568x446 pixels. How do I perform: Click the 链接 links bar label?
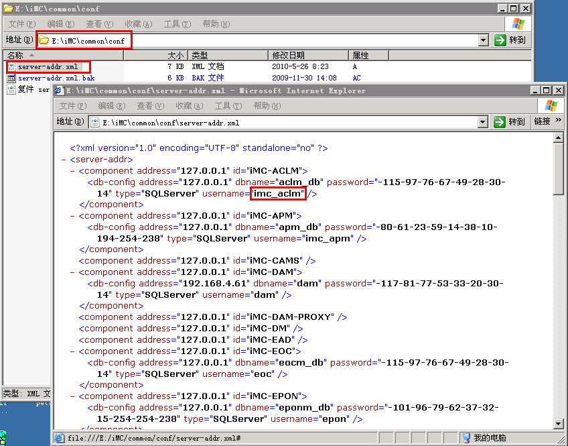pos(543,121)
